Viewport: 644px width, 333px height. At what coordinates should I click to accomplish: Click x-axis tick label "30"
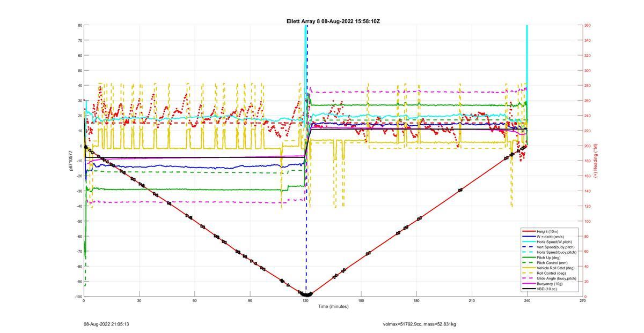[139, 301]
